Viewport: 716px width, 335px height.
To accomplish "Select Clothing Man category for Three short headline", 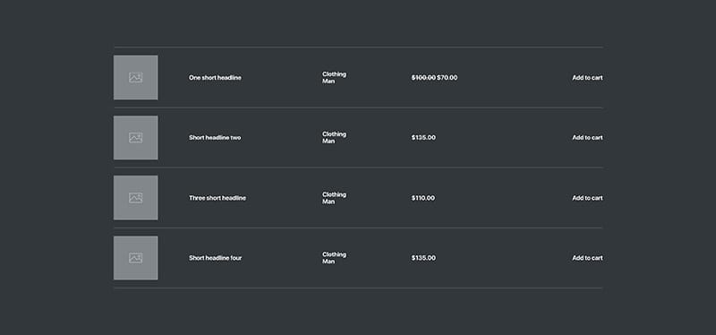I will click(334, 198).
